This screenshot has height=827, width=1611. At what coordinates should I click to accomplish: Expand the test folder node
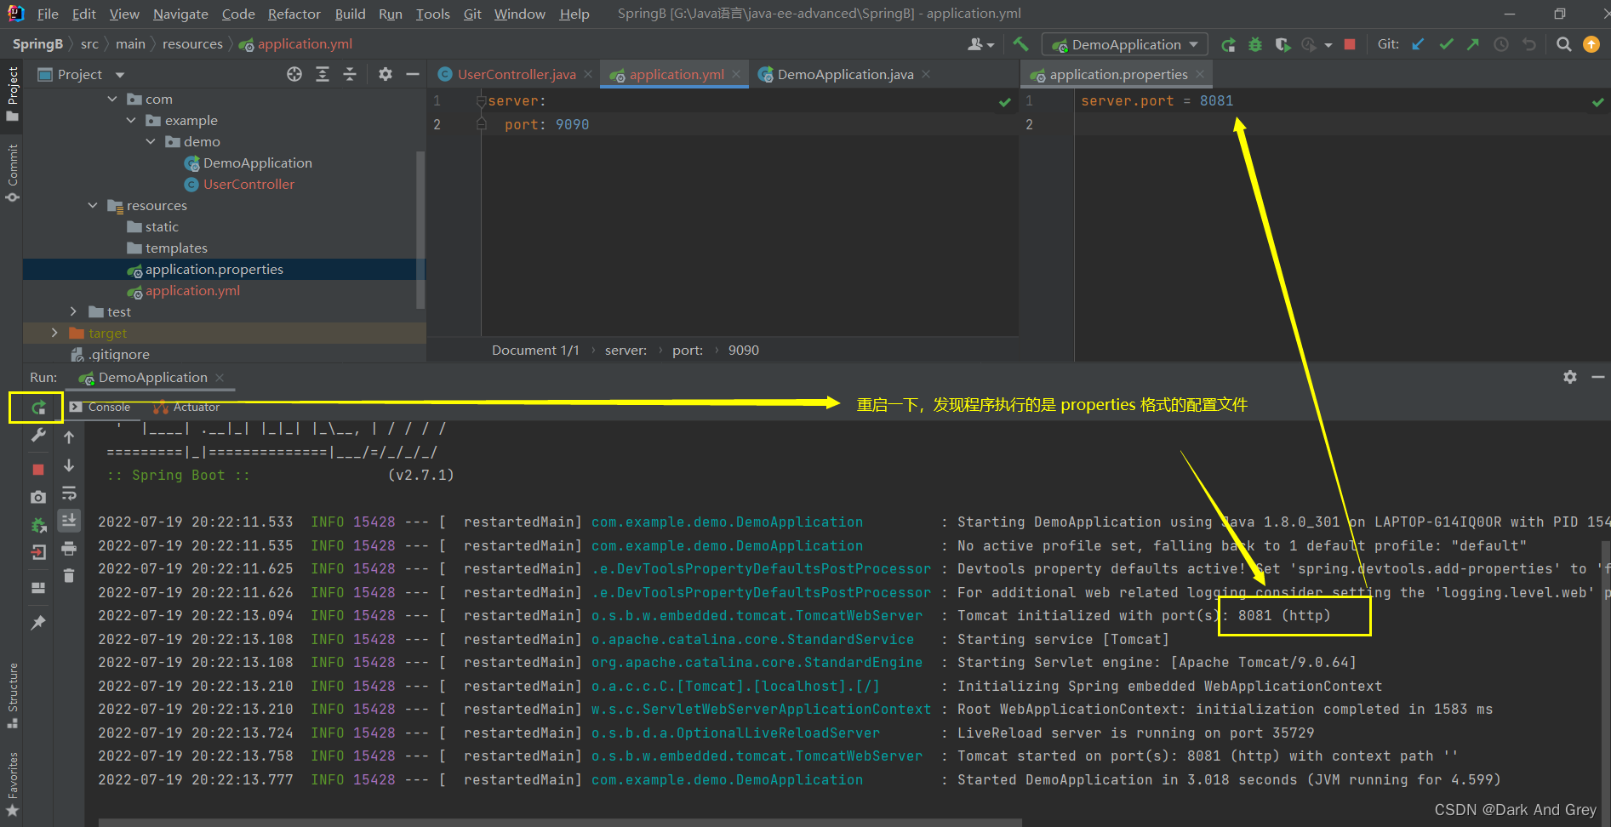(73, 312)
